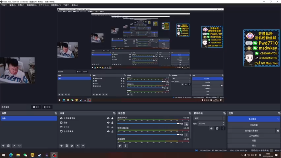Image resolution: width=281 pixels, height=158 pixels.
Task: Pop out the Scene Transitions dock
Action: coord(224,113)
